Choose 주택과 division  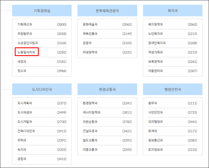pyautogui.click(x=22, y=140)
